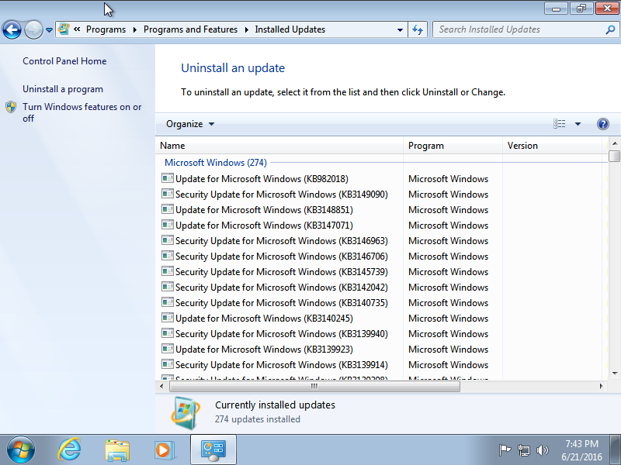Click the volume speaker tray icon

click(542, 450)
